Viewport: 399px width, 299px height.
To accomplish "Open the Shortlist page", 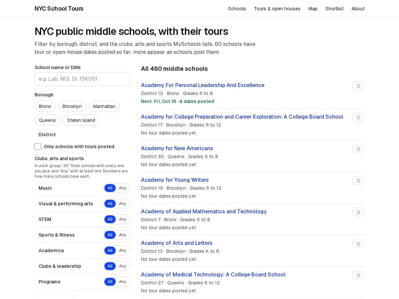I will point(334,9).
